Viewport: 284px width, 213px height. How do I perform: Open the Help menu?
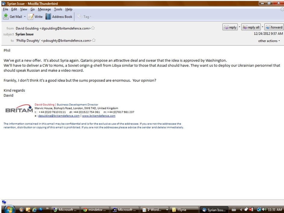coord(69,9)
